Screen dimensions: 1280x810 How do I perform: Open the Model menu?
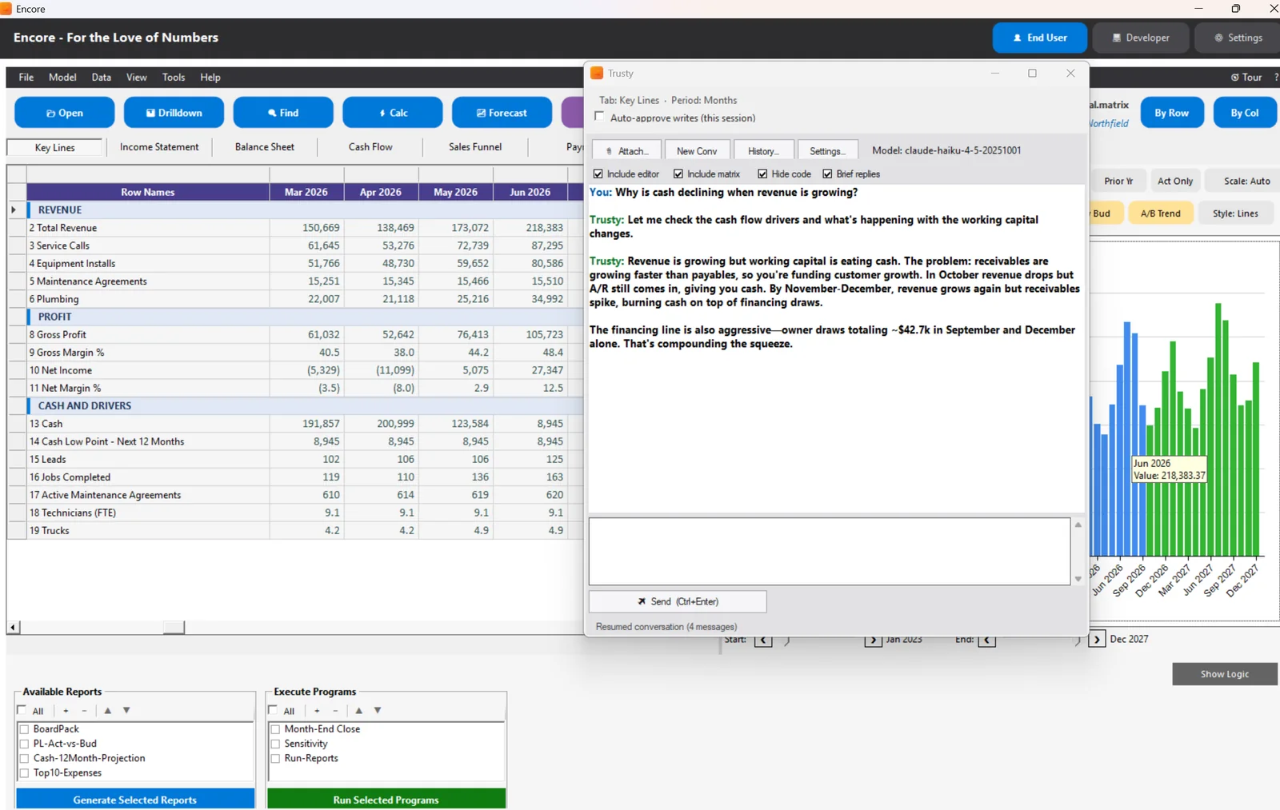(62, 78)
